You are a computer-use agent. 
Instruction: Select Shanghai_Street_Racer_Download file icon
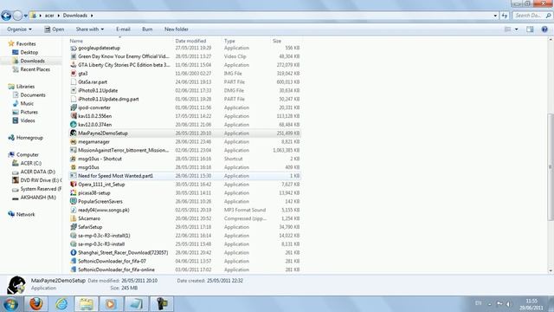(74, 252)
